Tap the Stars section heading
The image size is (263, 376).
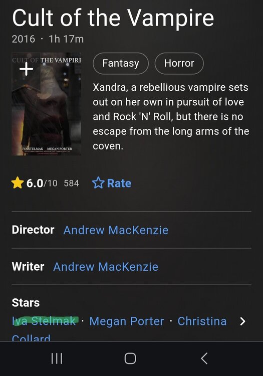26,303
